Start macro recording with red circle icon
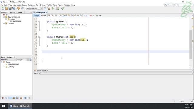Screen dimensions: 194x109 point(91,15)
